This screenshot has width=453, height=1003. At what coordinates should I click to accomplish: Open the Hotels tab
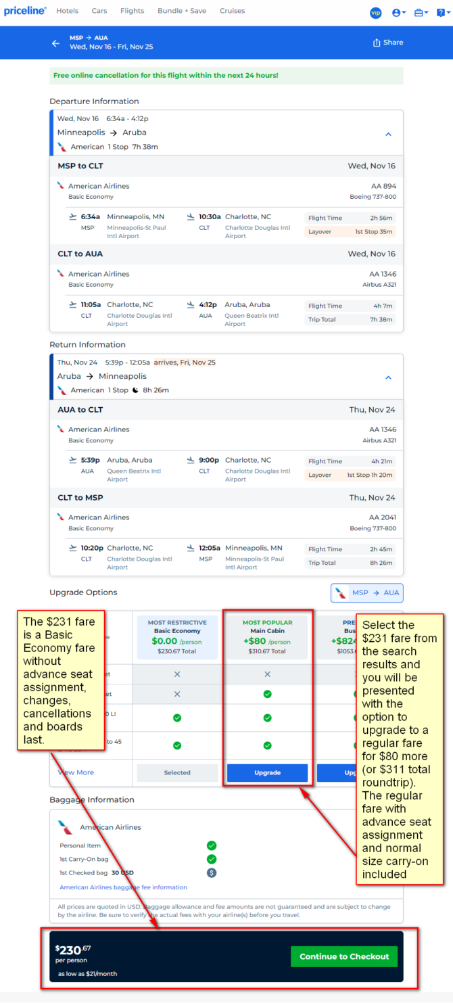(x=68, y=11)
